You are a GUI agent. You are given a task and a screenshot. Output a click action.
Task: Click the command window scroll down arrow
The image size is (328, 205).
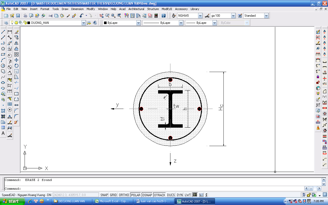[x=324, y=184]
